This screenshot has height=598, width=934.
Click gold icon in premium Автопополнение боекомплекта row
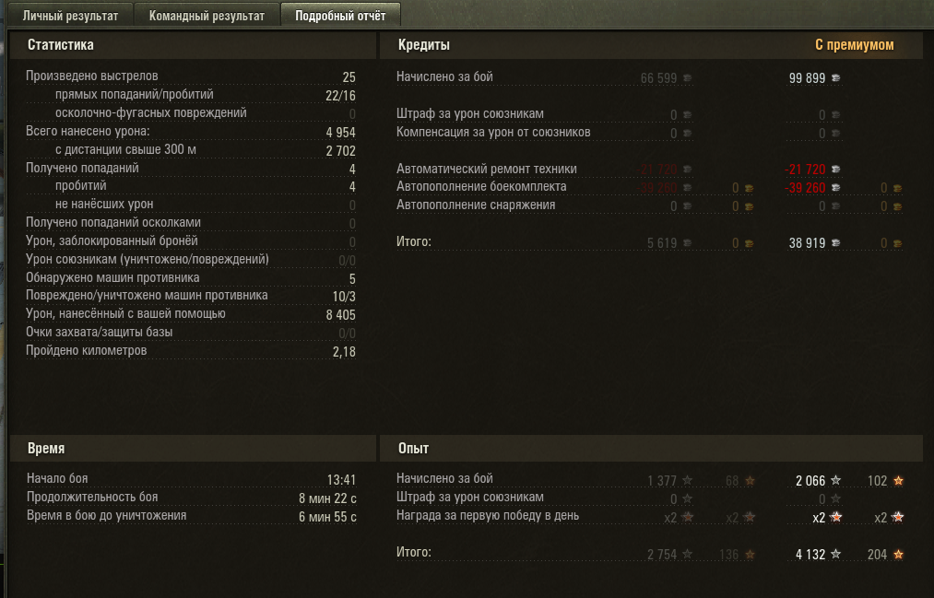pyautogui.click(x=898, y=189)
